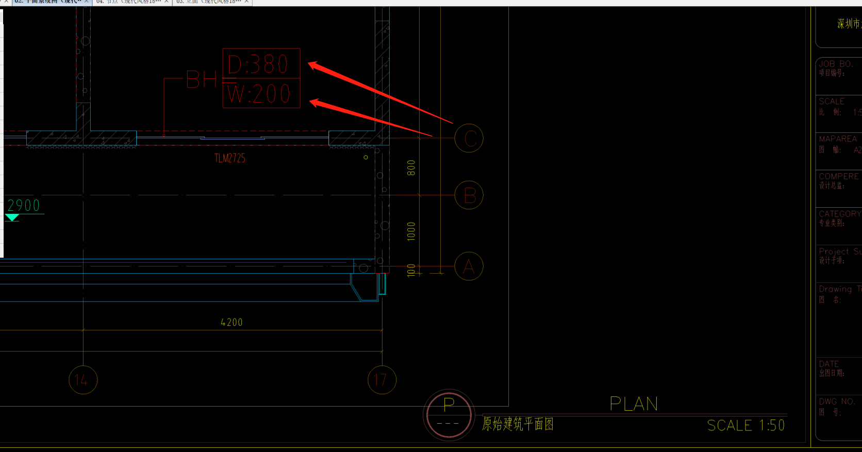Select the circular P drawing symbol
862x452 pixels.
[449, 415]
